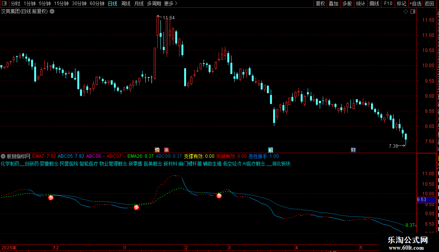Click the 叠加 overlay button

click(333, 3)
